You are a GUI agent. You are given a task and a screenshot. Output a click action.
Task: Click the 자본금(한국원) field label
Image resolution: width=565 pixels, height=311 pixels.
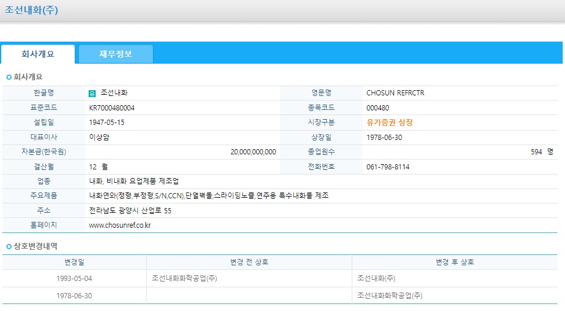pos(43,151)
